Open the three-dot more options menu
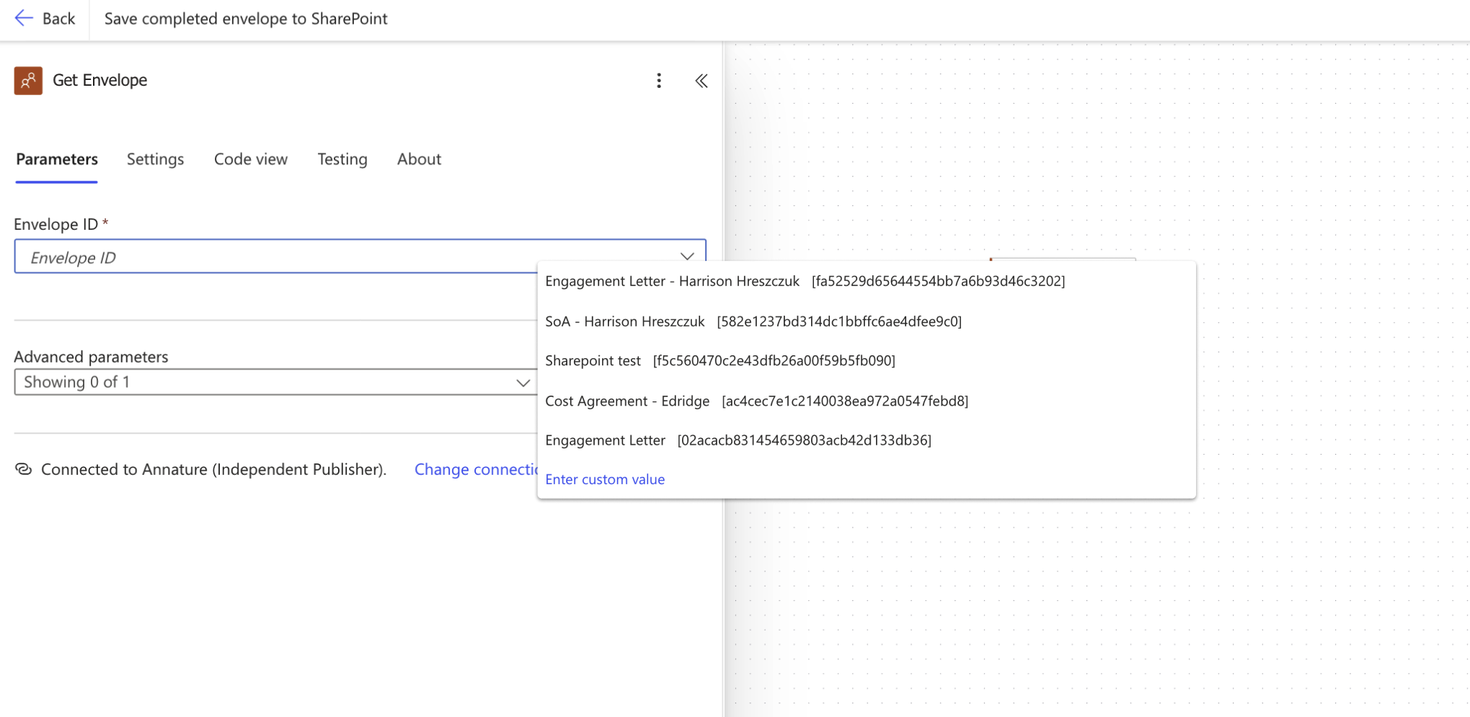Viewport: 1470px width, 717px height. coord(658,81)
